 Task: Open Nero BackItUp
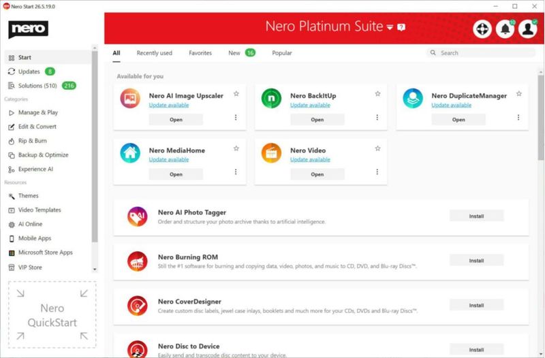click(317, 120)
